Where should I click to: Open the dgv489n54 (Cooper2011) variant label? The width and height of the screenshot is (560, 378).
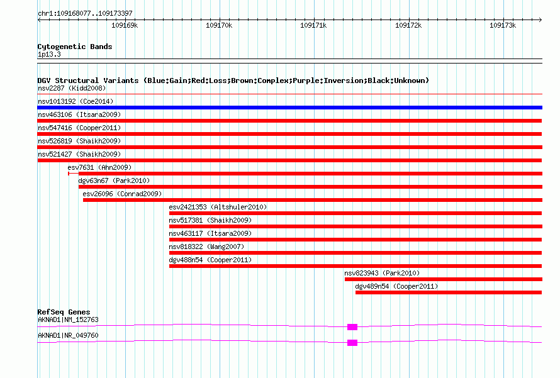pos(396,286)
